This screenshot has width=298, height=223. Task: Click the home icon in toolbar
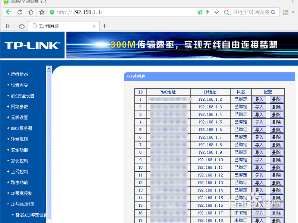[x=31, y=12]
